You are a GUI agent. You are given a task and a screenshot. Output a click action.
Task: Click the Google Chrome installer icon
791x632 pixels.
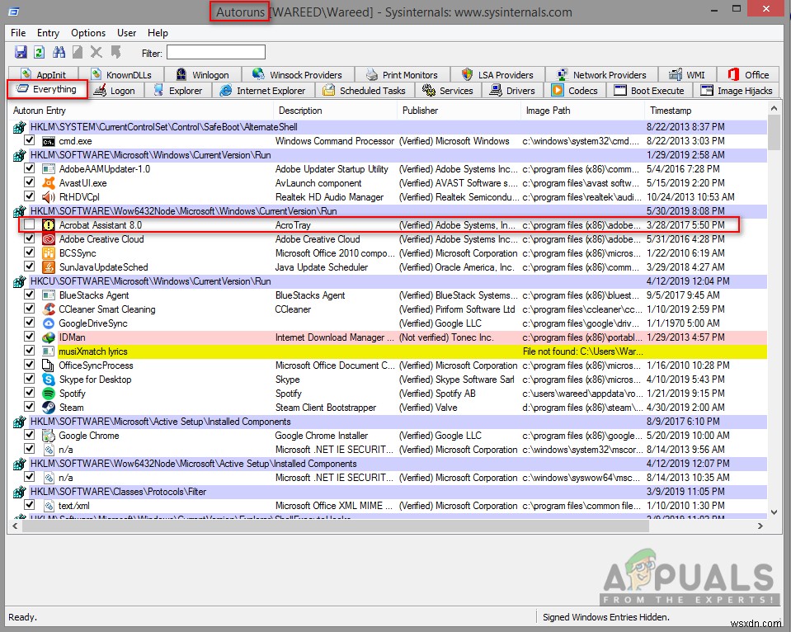point(49,435)
